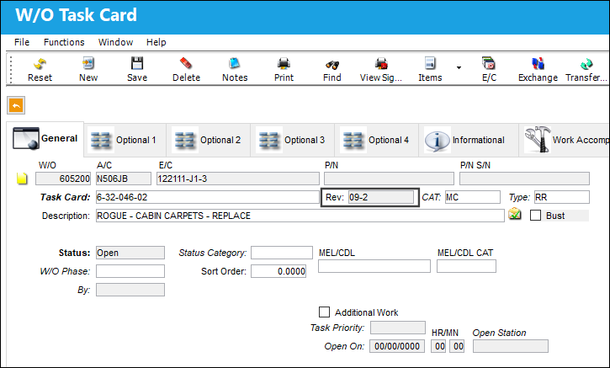Click the HR field next to Open On
The height and width of the screenshot is (368, 610).
[438, 346]
